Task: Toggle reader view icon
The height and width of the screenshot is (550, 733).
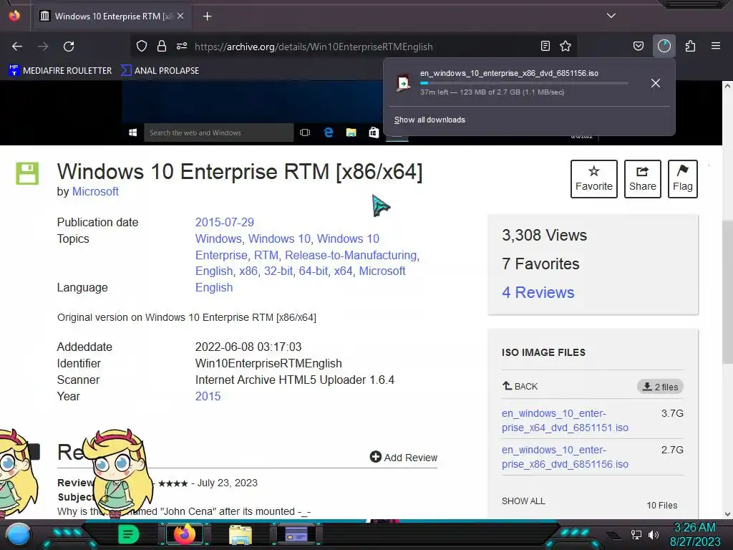Action: point(545,46)
